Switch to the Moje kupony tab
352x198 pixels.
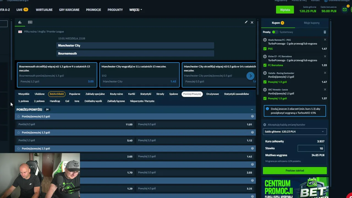pos(312,23)
